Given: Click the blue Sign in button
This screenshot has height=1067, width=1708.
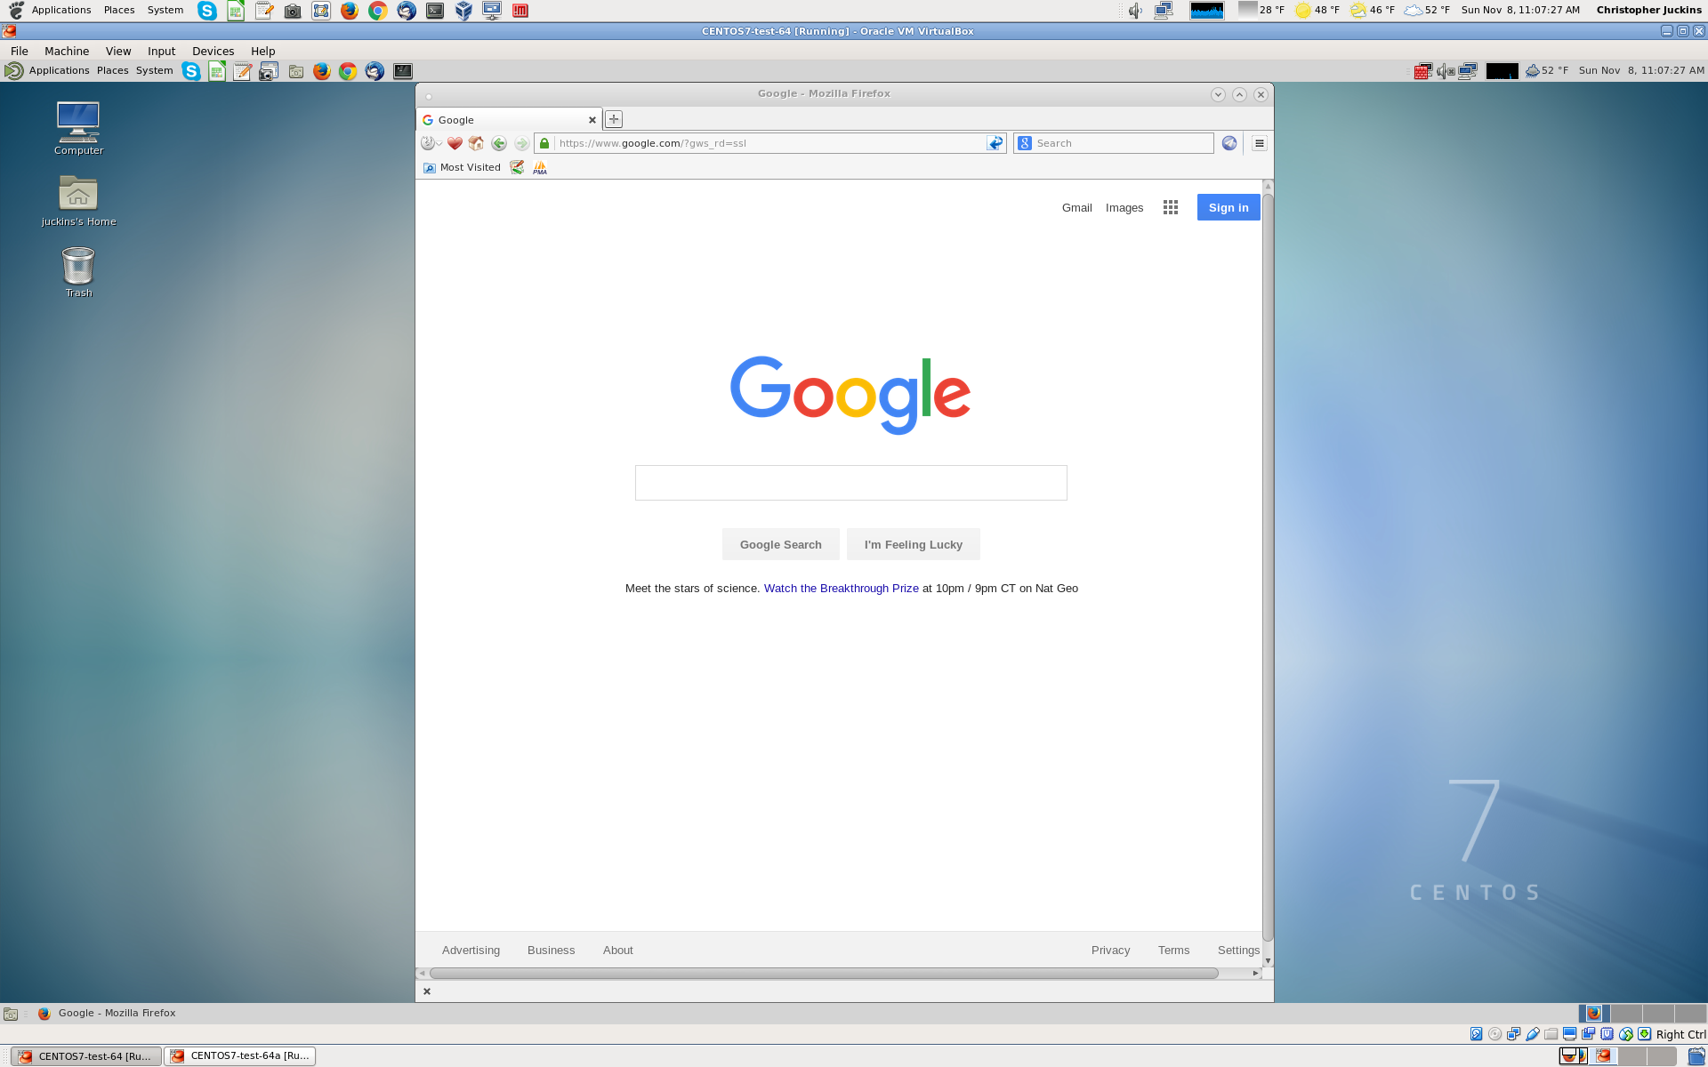Looking at the screenshot, I should coord(1228,207).
